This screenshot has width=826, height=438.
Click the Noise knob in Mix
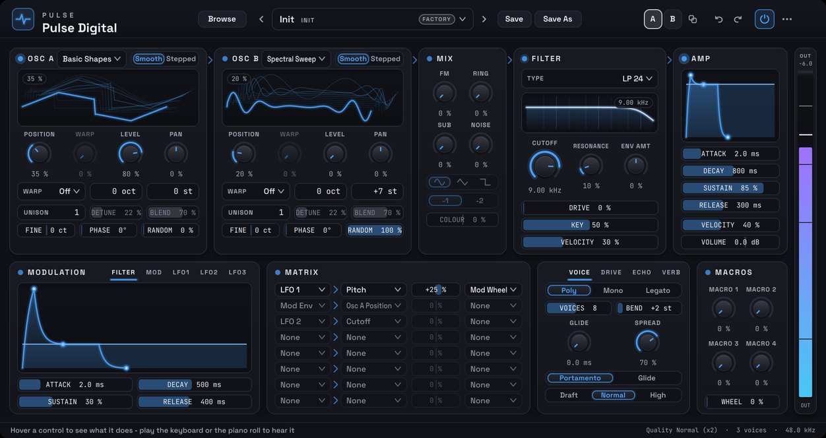point(481,144)
